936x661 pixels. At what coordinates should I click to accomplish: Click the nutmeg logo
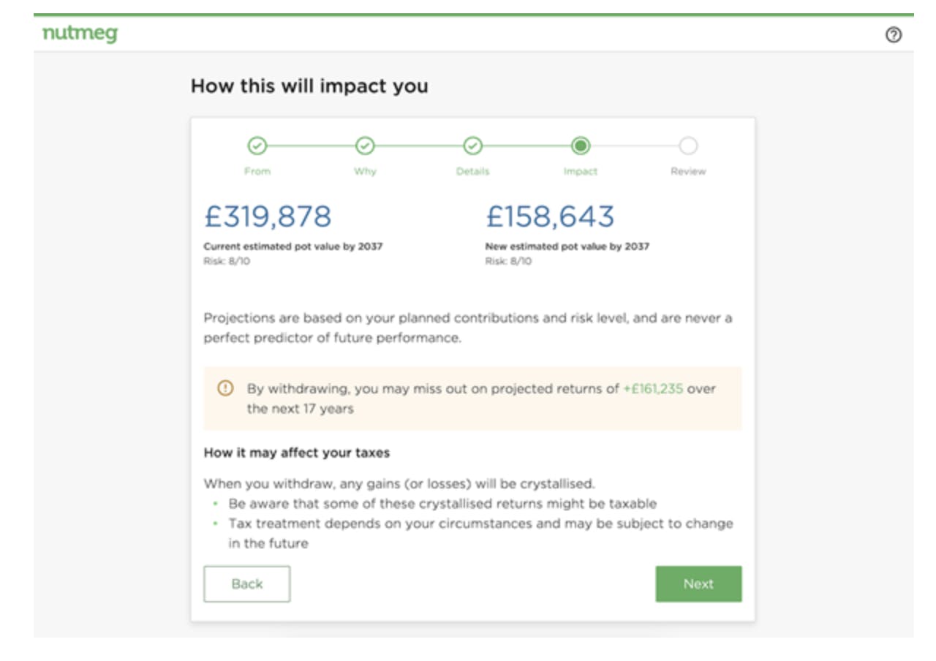(x=80, y=34)
